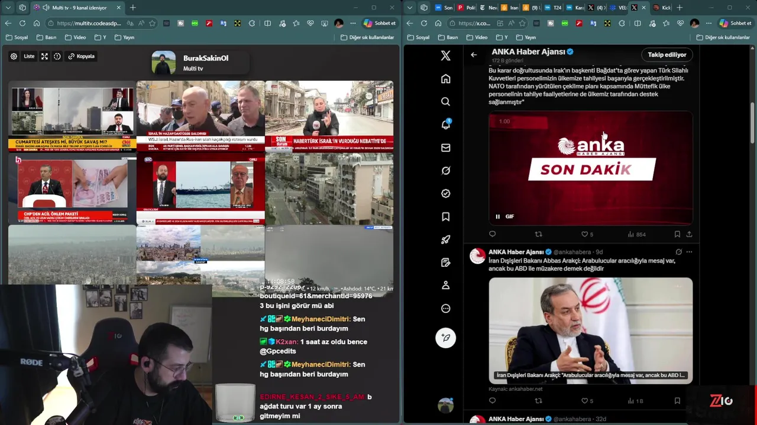Screen dimensions: 757x425
Task: Switch to the T24 tab
Action: click(552, 8)
